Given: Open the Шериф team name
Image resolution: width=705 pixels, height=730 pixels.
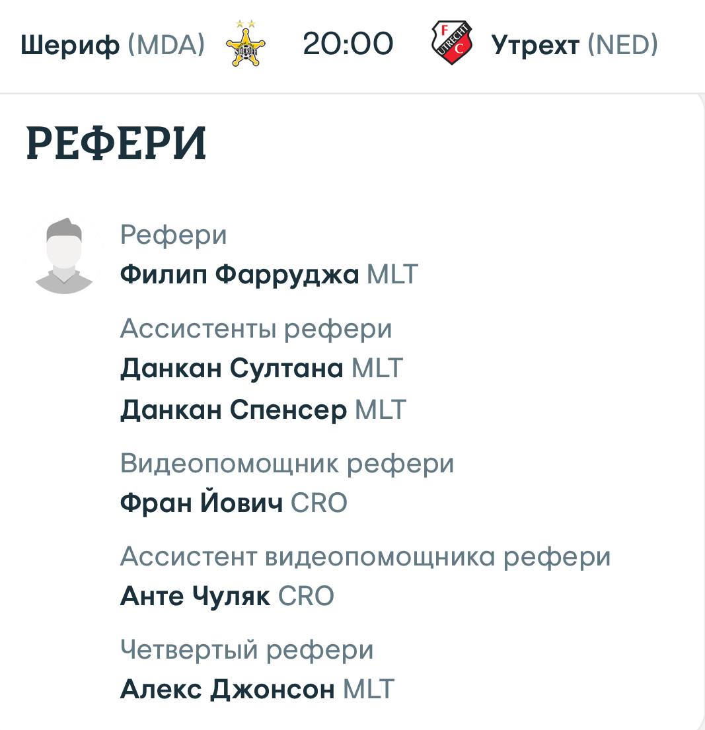Looking at the screenshot, I should tap(70, 45).
